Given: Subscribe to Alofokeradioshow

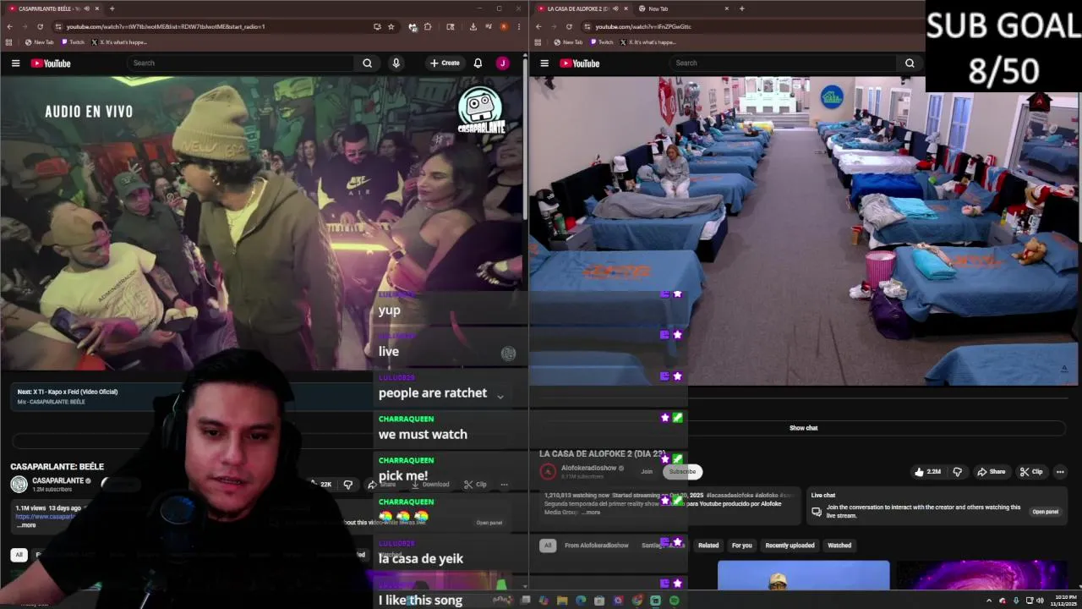Looking at the screenshot, I should pos(682,472).
